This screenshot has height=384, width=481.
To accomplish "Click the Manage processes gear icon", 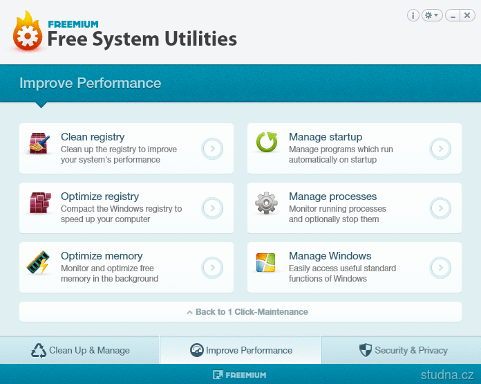I will click(266, 203).
